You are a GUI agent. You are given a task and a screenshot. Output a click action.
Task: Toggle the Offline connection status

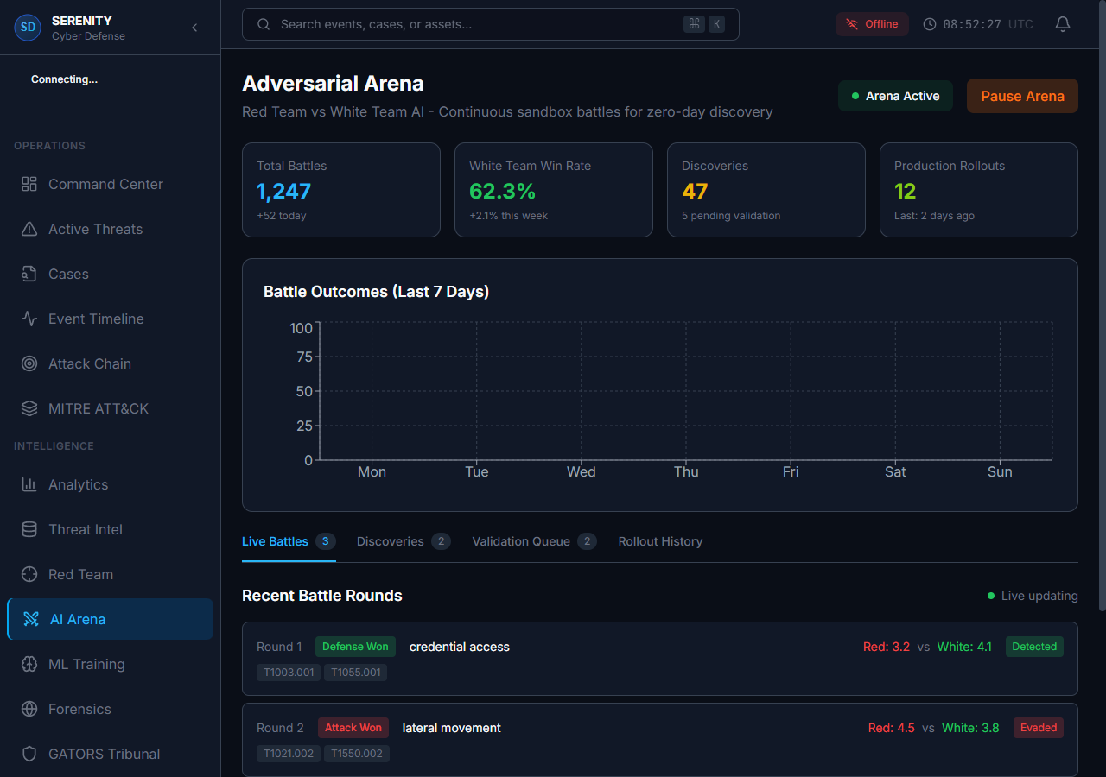(x=872, y=24)
